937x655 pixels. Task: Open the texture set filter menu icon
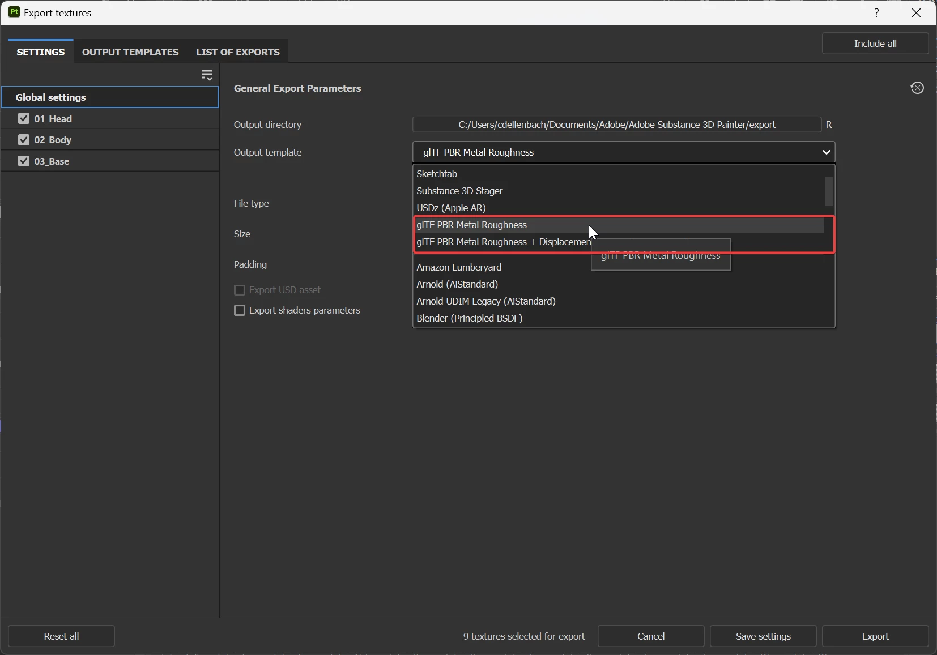(207, 75)
